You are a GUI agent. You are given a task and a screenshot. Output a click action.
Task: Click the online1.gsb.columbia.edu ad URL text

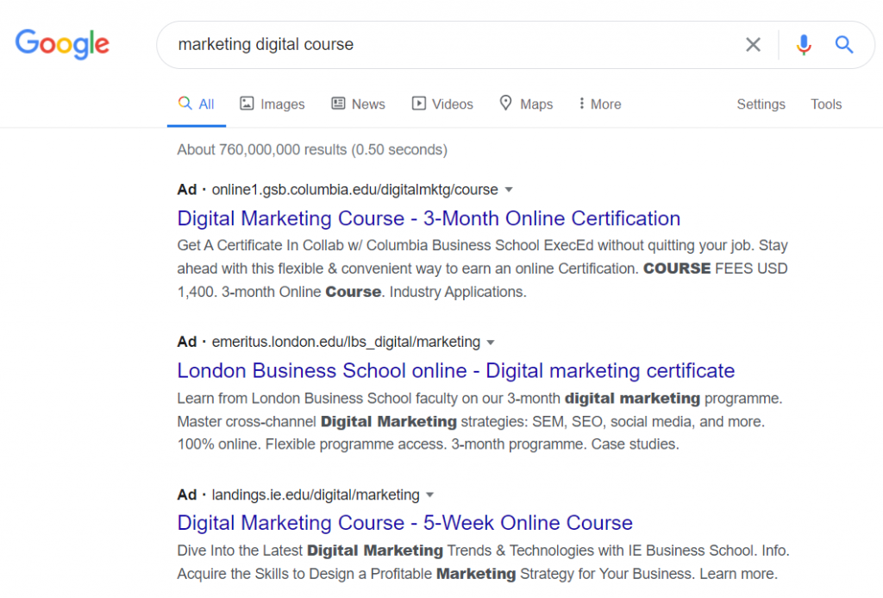point(354,189)
